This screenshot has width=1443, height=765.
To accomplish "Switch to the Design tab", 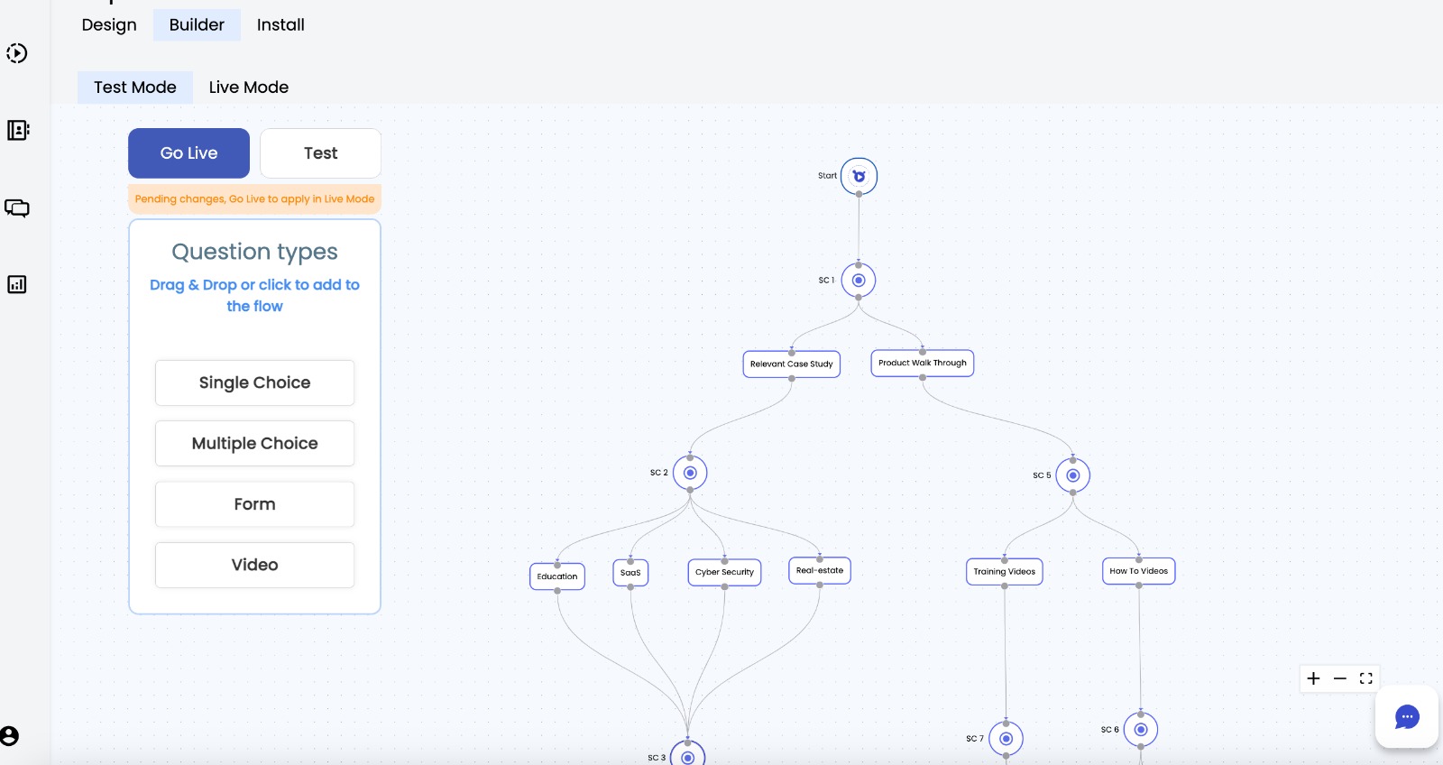I will point(109,25).
